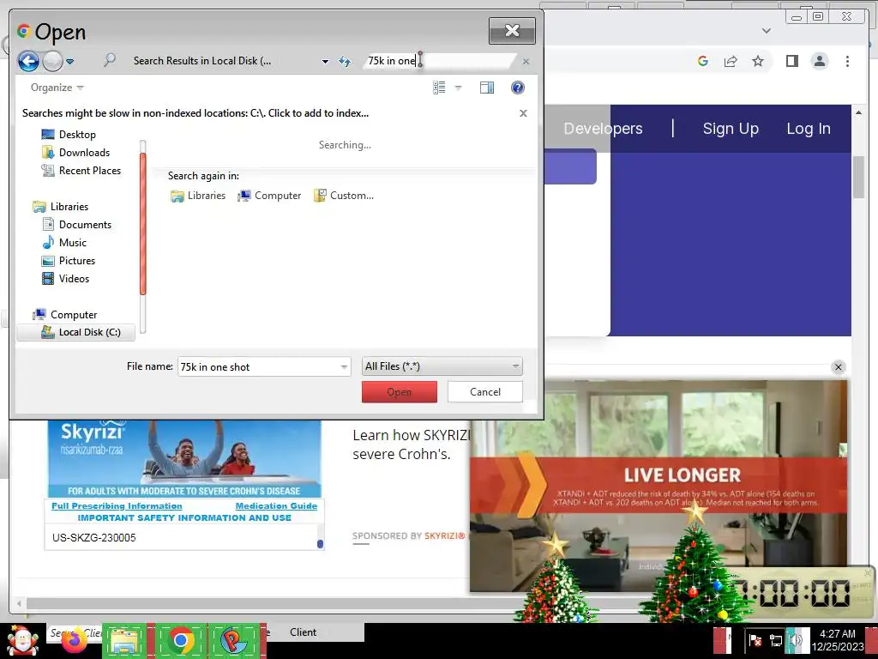This screenshot has width=878, height=659.
Task: Click the navigation pane vertical scrollbar
Action: click(x=143, y=224)
